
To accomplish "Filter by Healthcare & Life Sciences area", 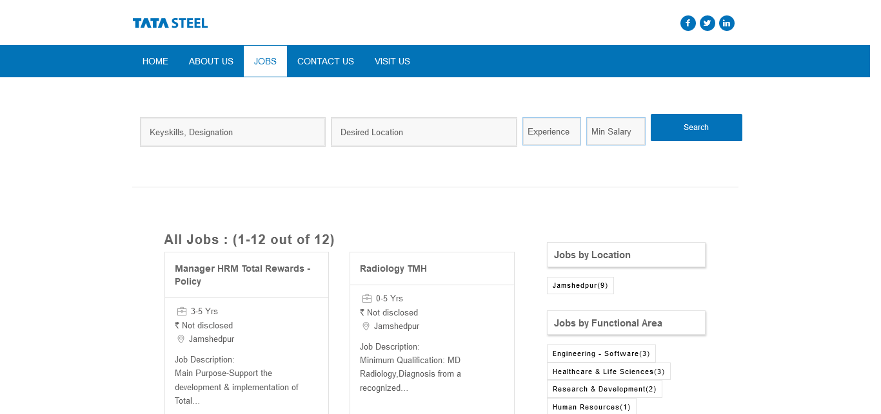I will [608, 372].
